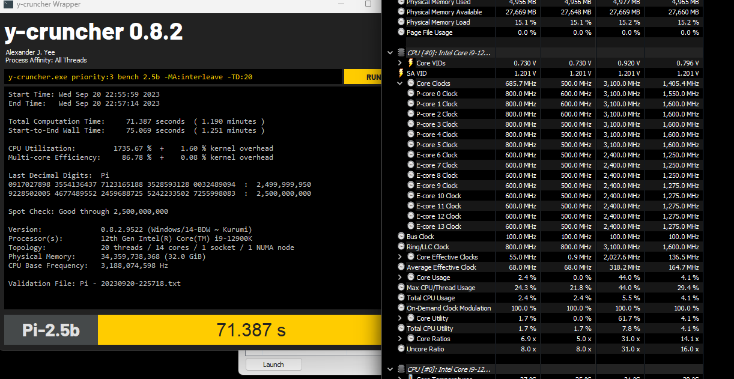The width and height of the screenshot is (734, 379).
Task: Click the Page File Usage sensor icon
Action: coord(401,32)
